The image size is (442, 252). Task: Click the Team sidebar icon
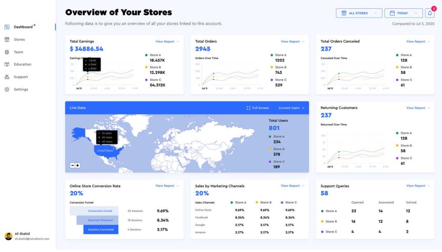click(7, 52)
